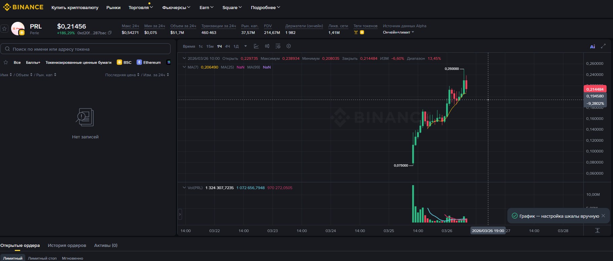The height and width of the screenshot is (261, 613).
Task: Switch to the История ордеров tab
Action: [67, 246]
